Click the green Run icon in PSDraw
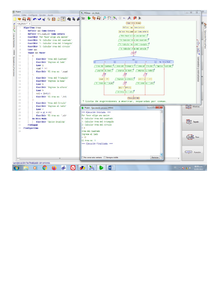The image size is (219, 292). click(89, 18)
